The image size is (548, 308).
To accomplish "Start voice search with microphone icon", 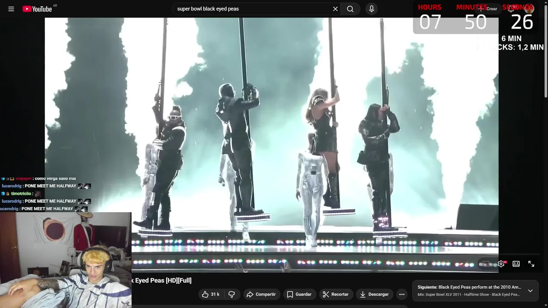I will (372, 9).
